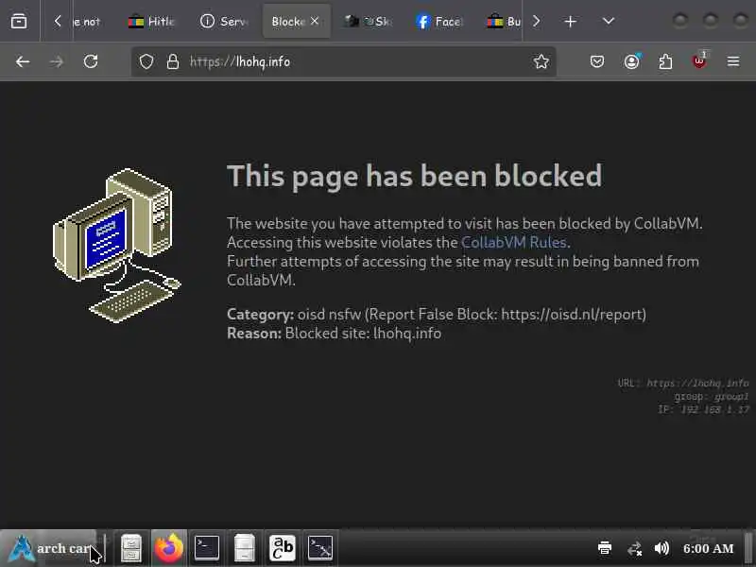Open Pocket save button
Image resolution: width=756 pixels, height=567 pixels.
(x=597, y=61)
